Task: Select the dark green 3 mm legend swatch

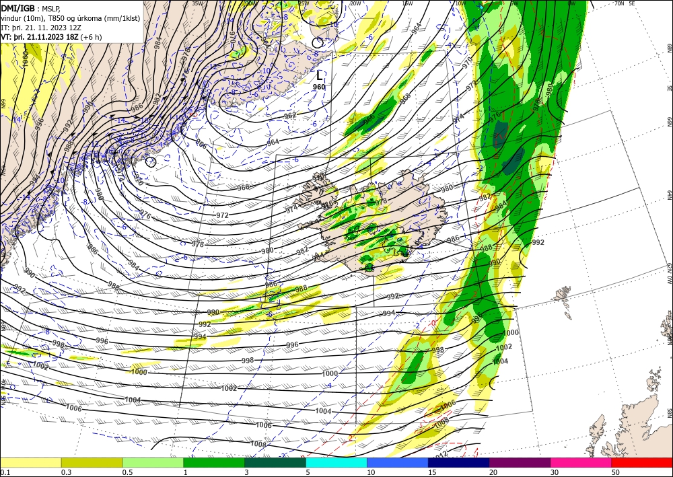Action: pyautogui.click(x=275, y=462)
